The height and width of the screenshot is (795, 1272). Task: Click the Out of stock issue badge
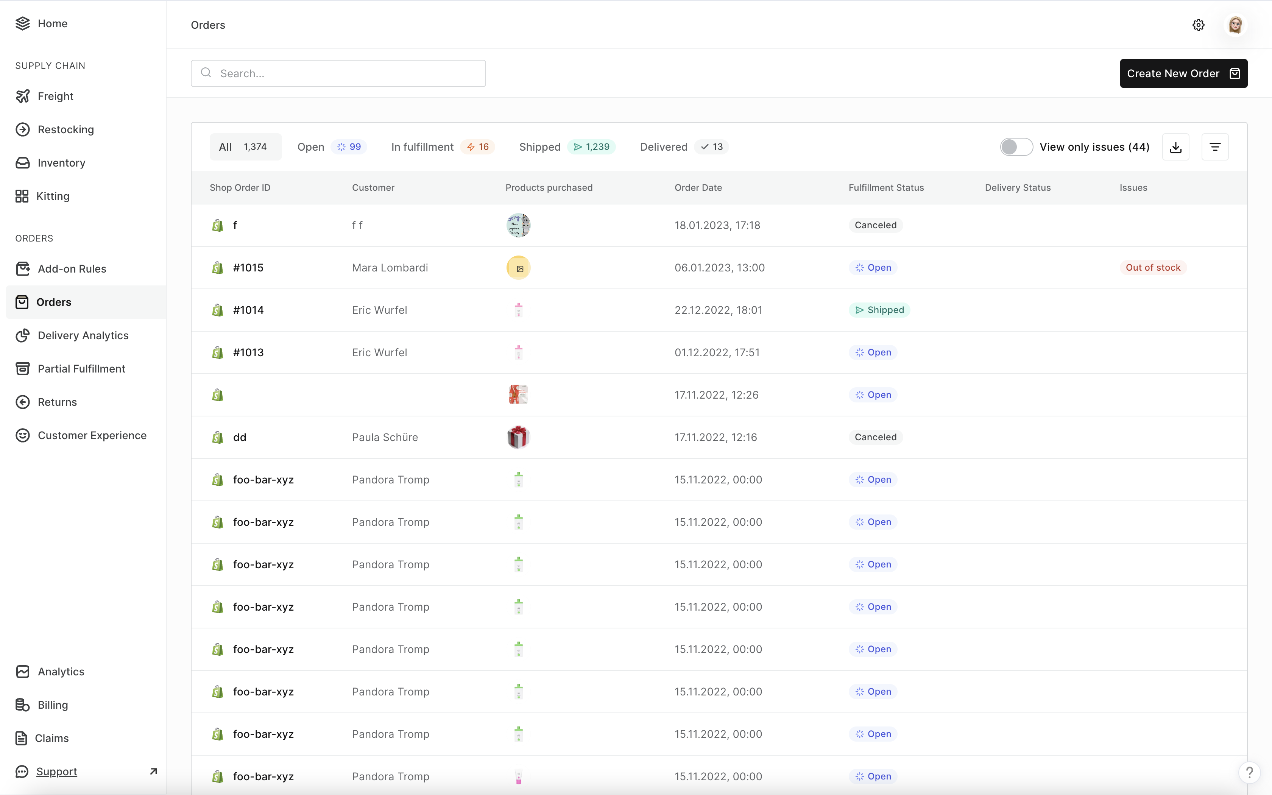[x=1152, y=268]
